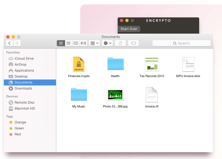222x159 pixels.
Task: Switch to icon view in Finder toolbar
Action: point(61,43)
